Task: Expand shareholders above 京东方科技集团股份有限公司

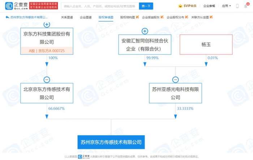Action: point(47,25)
